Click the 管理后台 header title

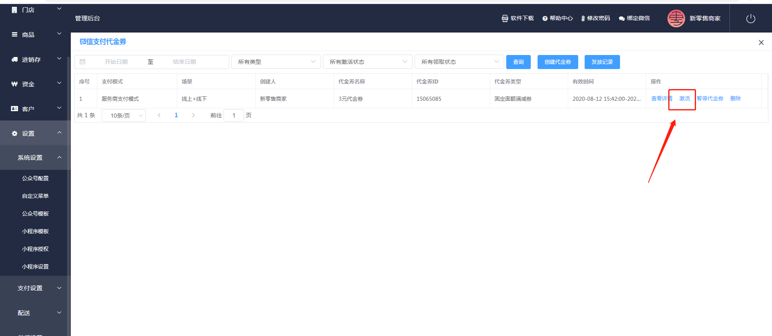click(87, 18)
